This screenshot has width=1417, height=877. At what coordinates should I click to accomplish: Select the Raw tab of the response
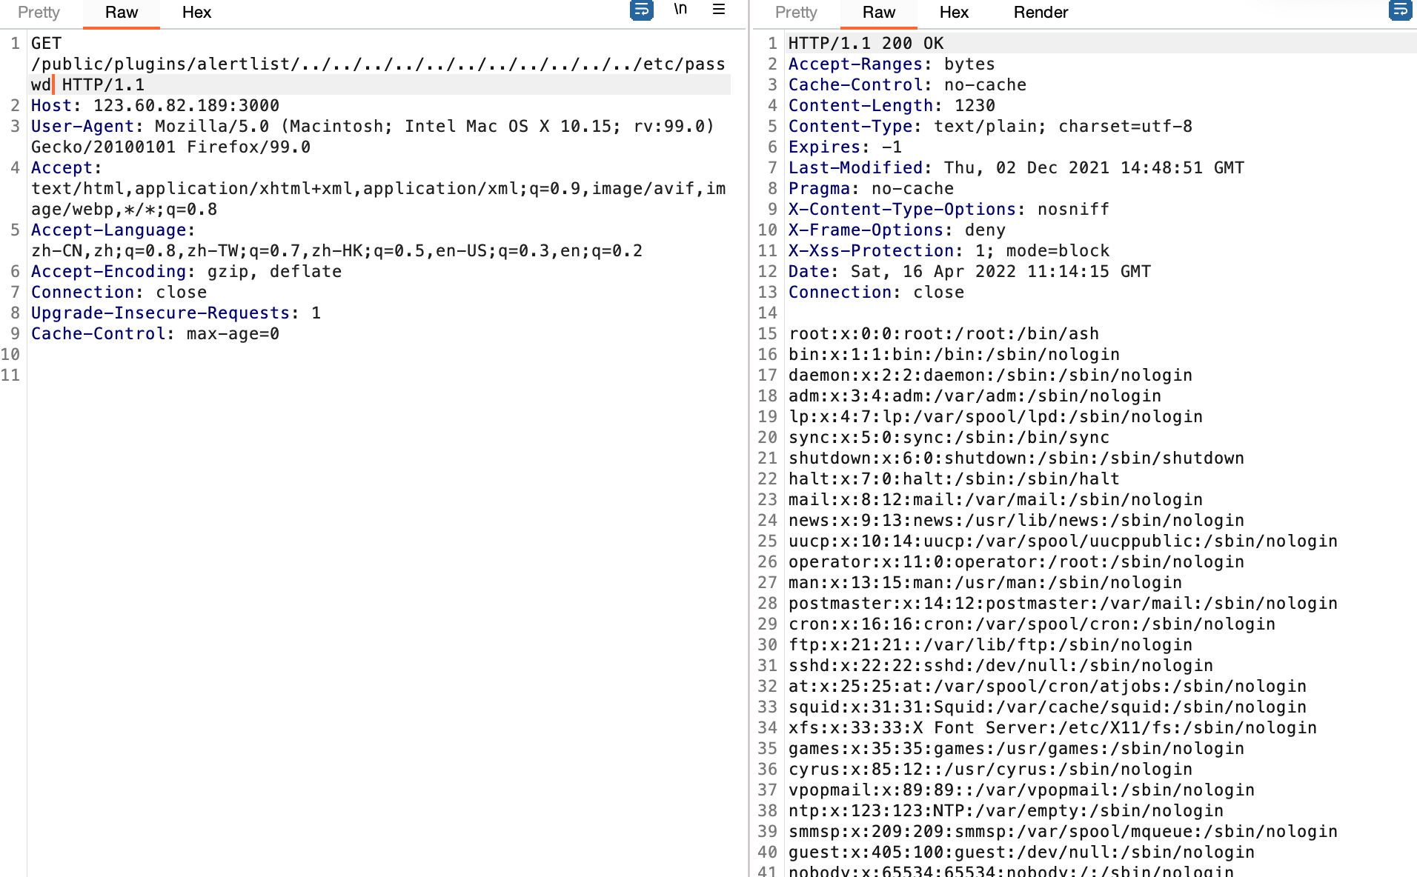(x=879, y=12)
